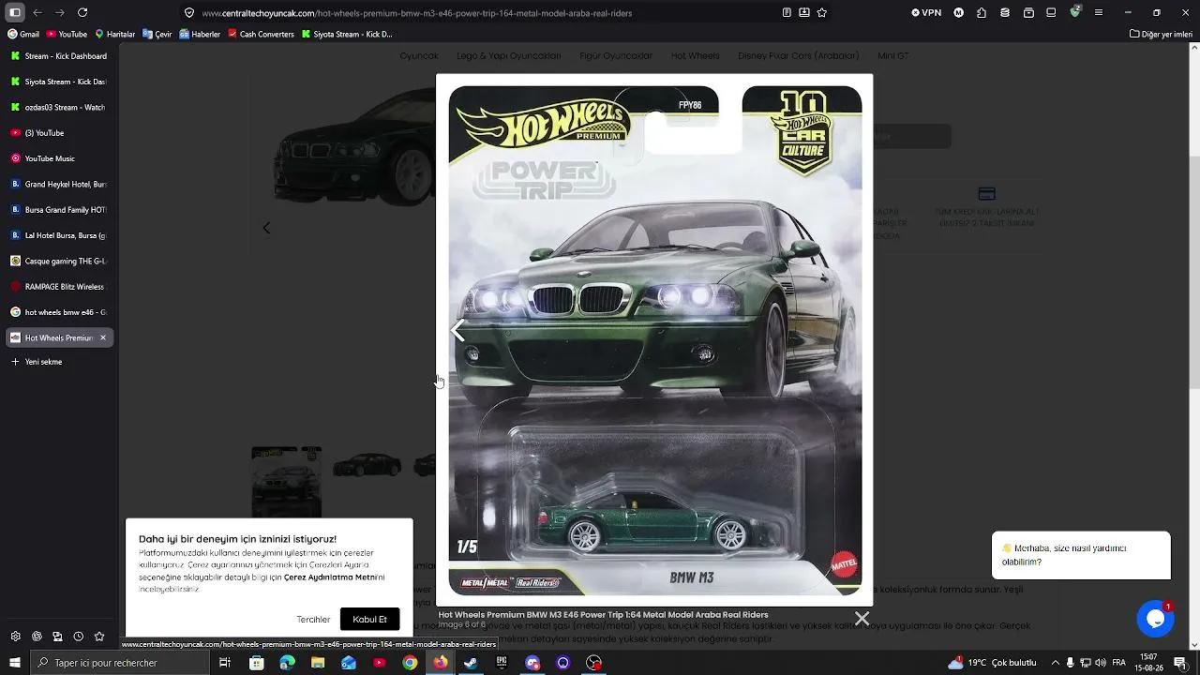Screen dimensions: 1200x675
Task: Launch Microsoft Edge from taskbar
Action: tap(287, 663)
